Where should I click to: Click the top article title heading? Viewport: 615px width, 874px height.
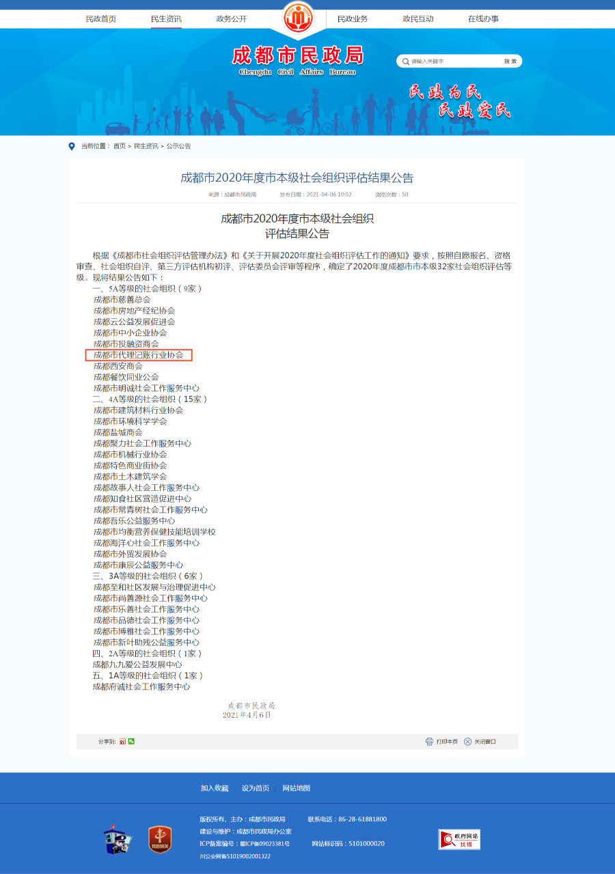297,178
